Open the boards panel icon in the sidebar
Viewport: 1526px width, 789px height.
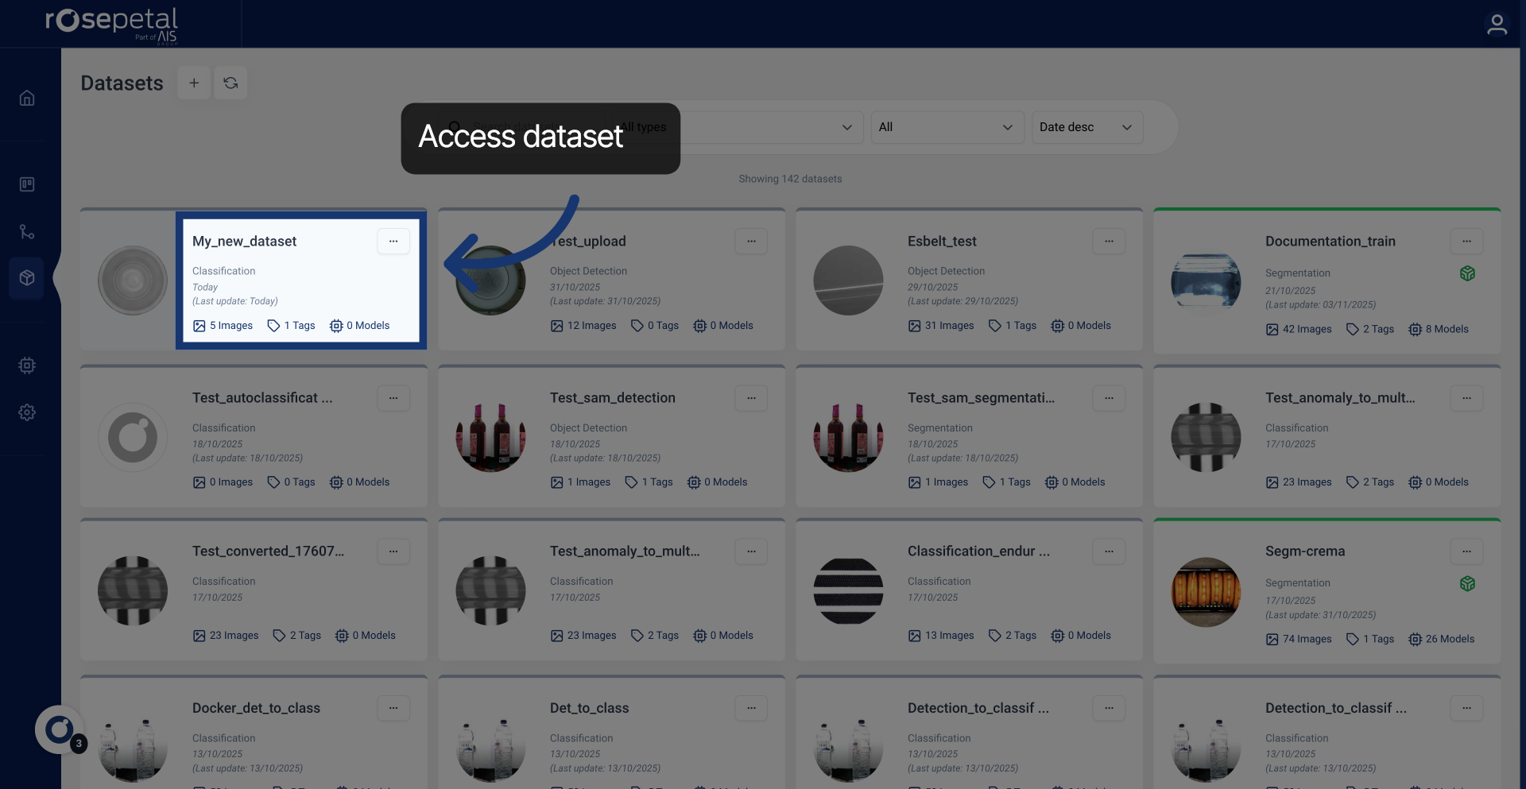click(x=26, y=184)
